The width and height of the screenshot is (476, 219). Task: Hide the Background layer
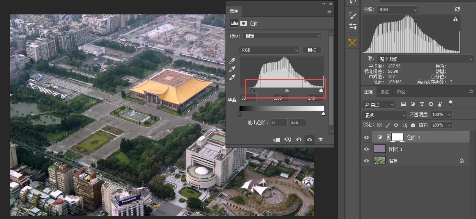pos(366,161)
